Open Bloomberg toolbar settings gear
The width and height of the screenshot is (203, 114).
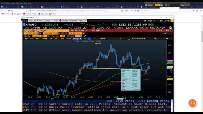(168, 21)
